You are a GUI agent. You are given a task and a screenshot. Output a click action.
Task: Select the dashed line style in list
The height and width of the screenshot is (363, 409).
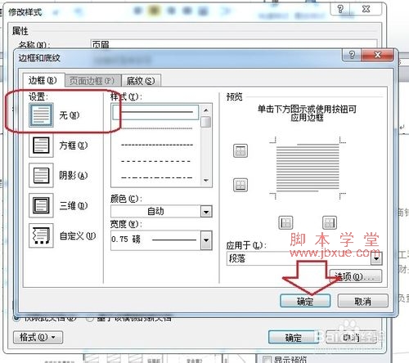point(157,145)
